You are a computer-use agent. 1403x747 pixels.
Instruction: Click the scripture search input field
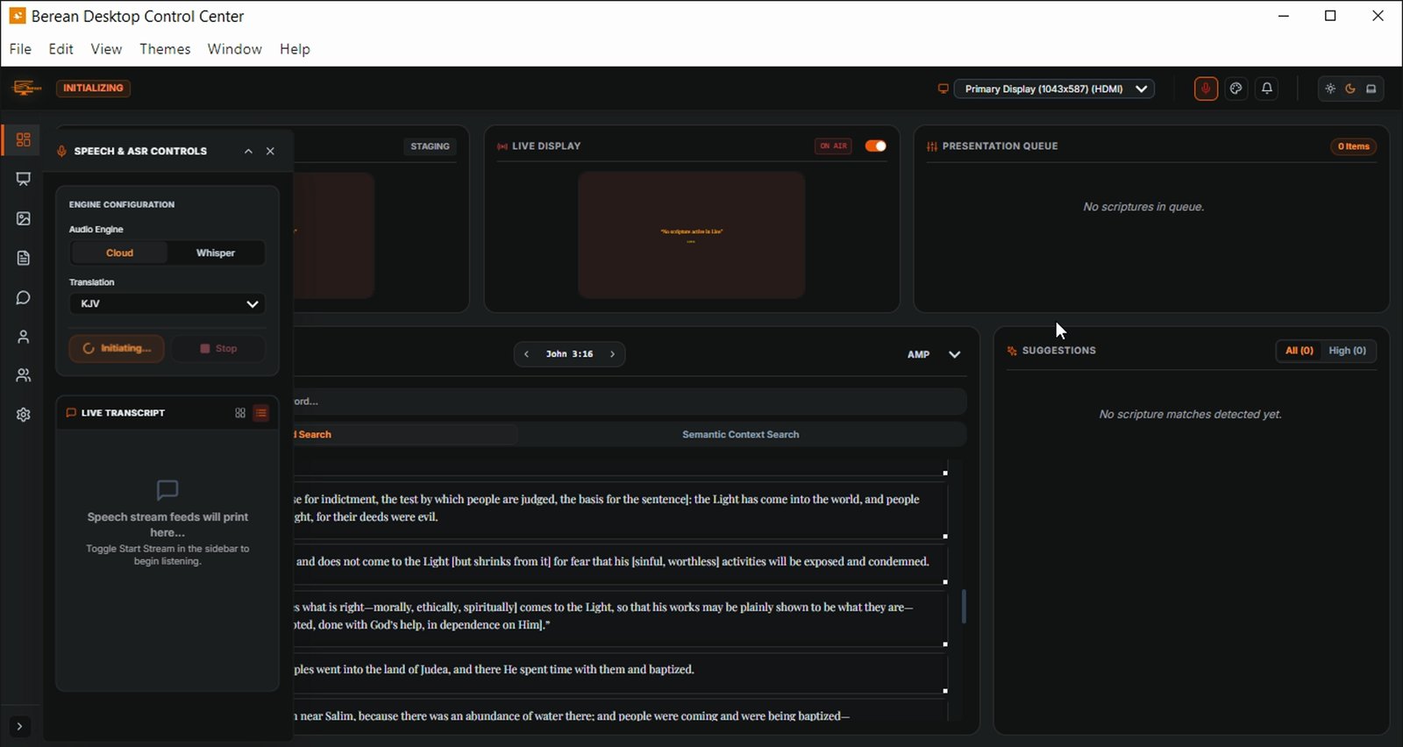[x=630, y=402]
